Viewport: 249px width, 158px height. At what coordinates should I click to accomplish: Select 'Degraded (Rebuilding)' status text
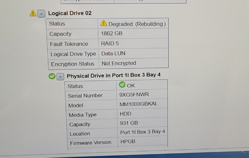pos(137,24)
